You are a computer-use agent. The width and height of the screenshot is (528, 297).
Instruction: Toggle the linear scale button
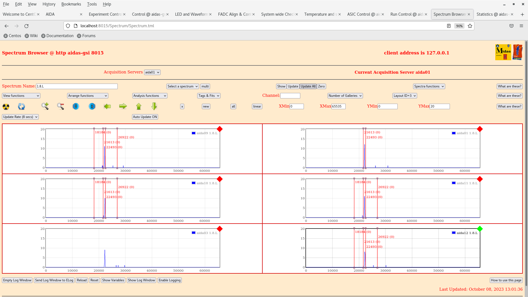pos(257,106)
